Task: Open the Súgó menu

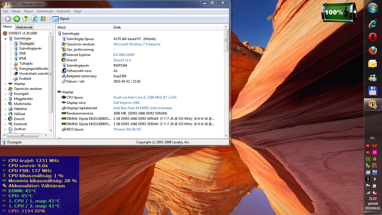Action: click(77, 11)
